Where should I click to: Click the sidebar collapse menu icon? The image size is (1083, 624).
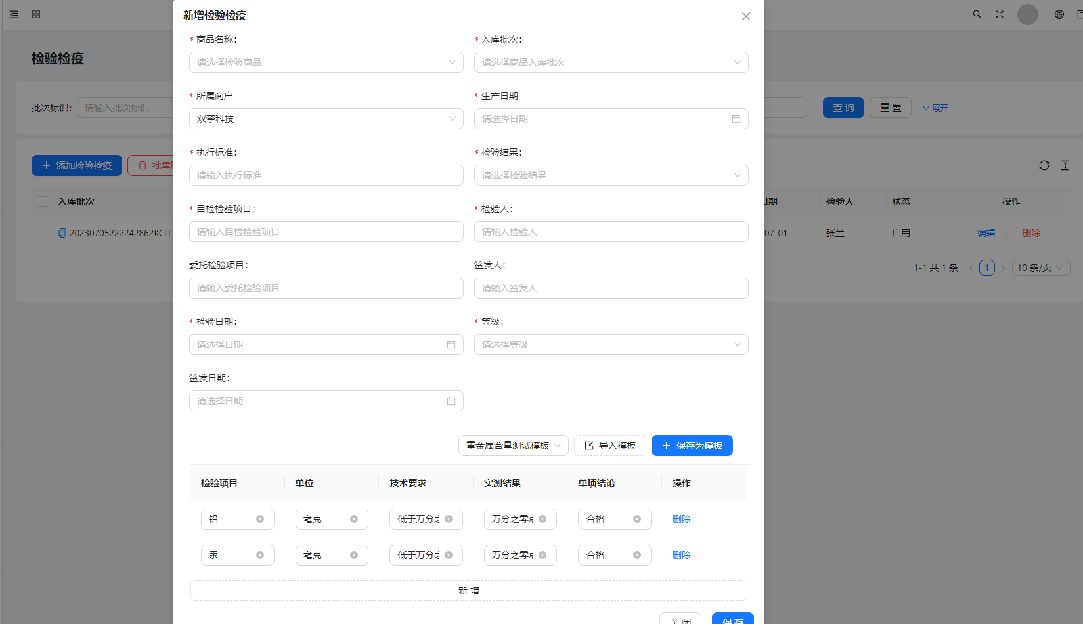tap(14, 14)
